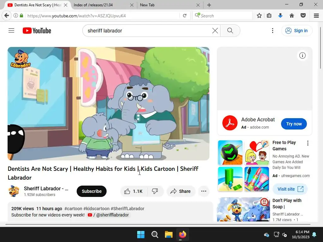Click the video player frame

coord(109,104)
